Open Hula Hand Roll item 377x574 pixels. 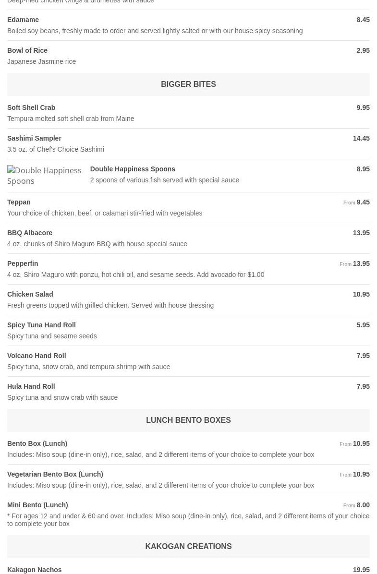[x=31, y=386]
